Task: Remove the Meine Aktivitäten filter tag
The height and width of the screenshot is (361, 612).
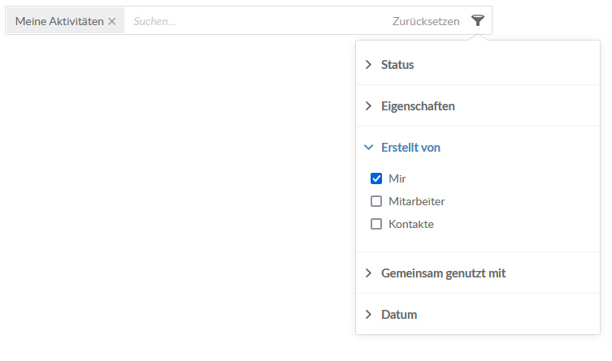Action: point(112,21)
